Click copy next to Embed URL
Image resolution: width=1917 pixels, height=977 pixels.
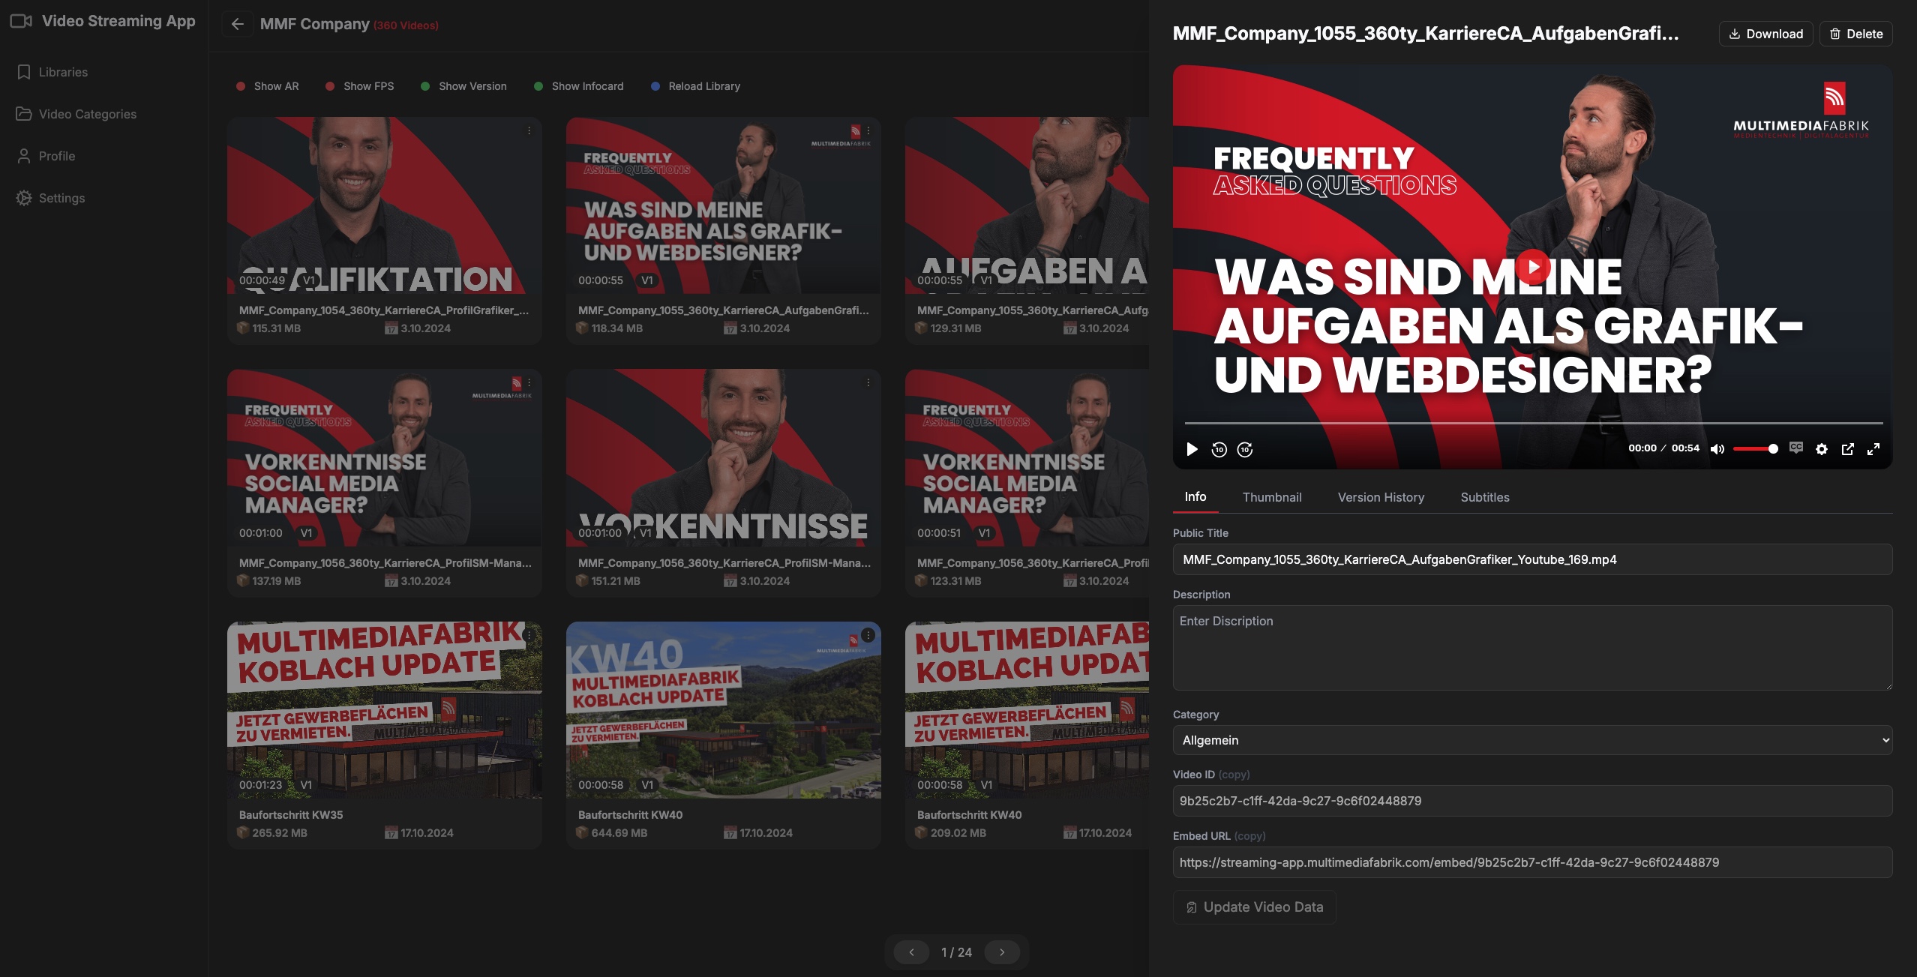click(x=1249, y=836)
